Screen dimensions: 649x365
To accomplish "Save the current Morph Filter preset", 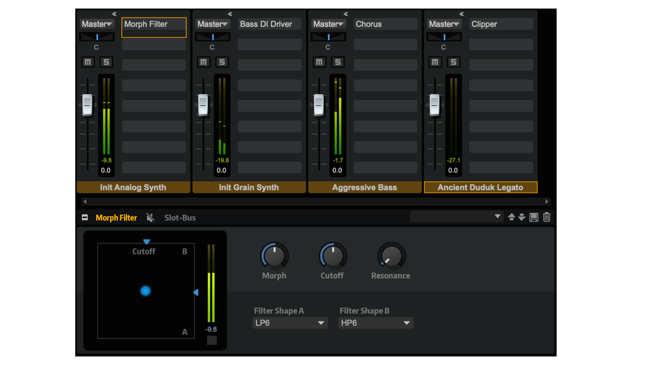I will point(533,217).
